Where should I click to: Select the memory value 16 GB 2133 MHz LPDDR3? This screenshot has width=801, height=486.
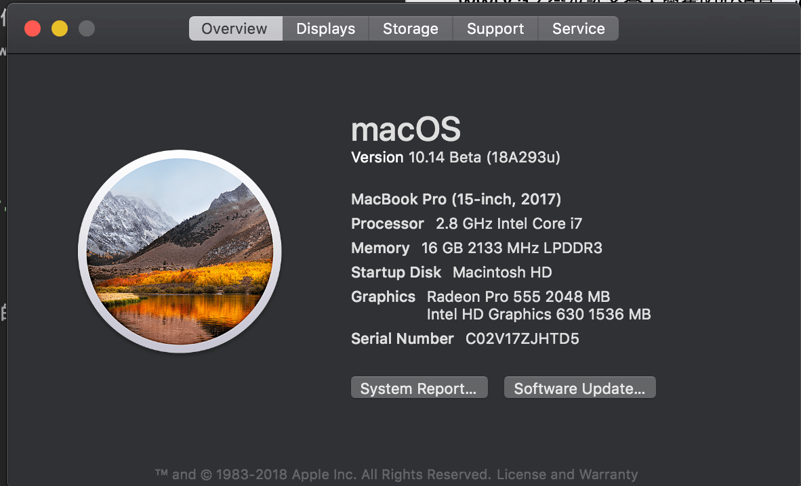click(512, 248)
